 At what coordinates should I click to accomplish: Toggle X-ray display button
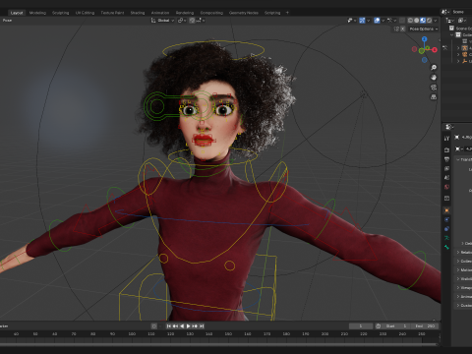402,21
